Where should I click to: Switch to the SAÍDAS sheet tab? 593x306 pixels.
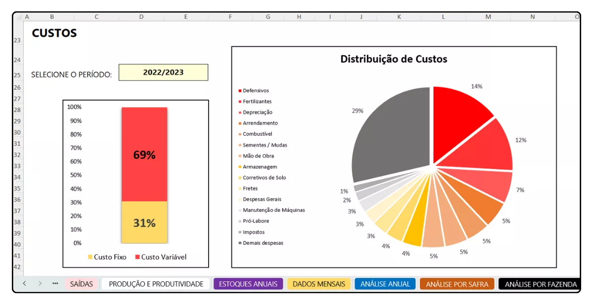click(81, 284)
